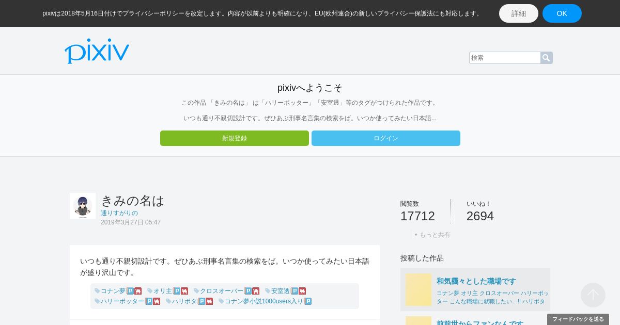Click the red camel icon beside ハリーポッター tag
The image size is (620, 325).
pyautogui.click(x=157, y=301)
